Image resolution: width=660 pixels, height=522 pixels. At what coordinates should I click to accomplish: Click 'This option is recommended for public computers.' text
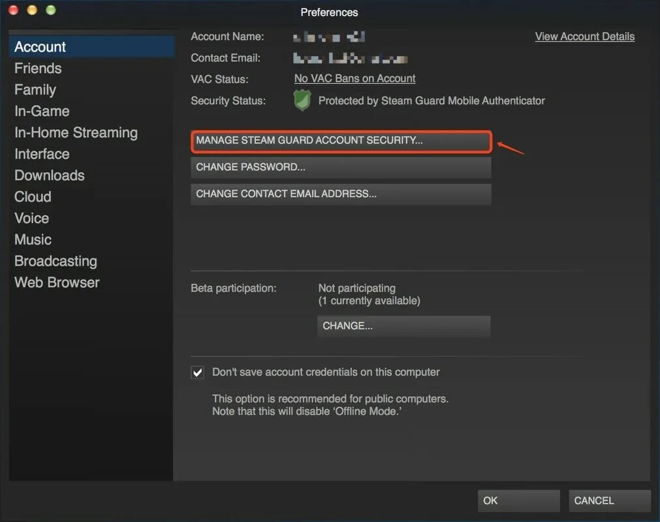330,399
